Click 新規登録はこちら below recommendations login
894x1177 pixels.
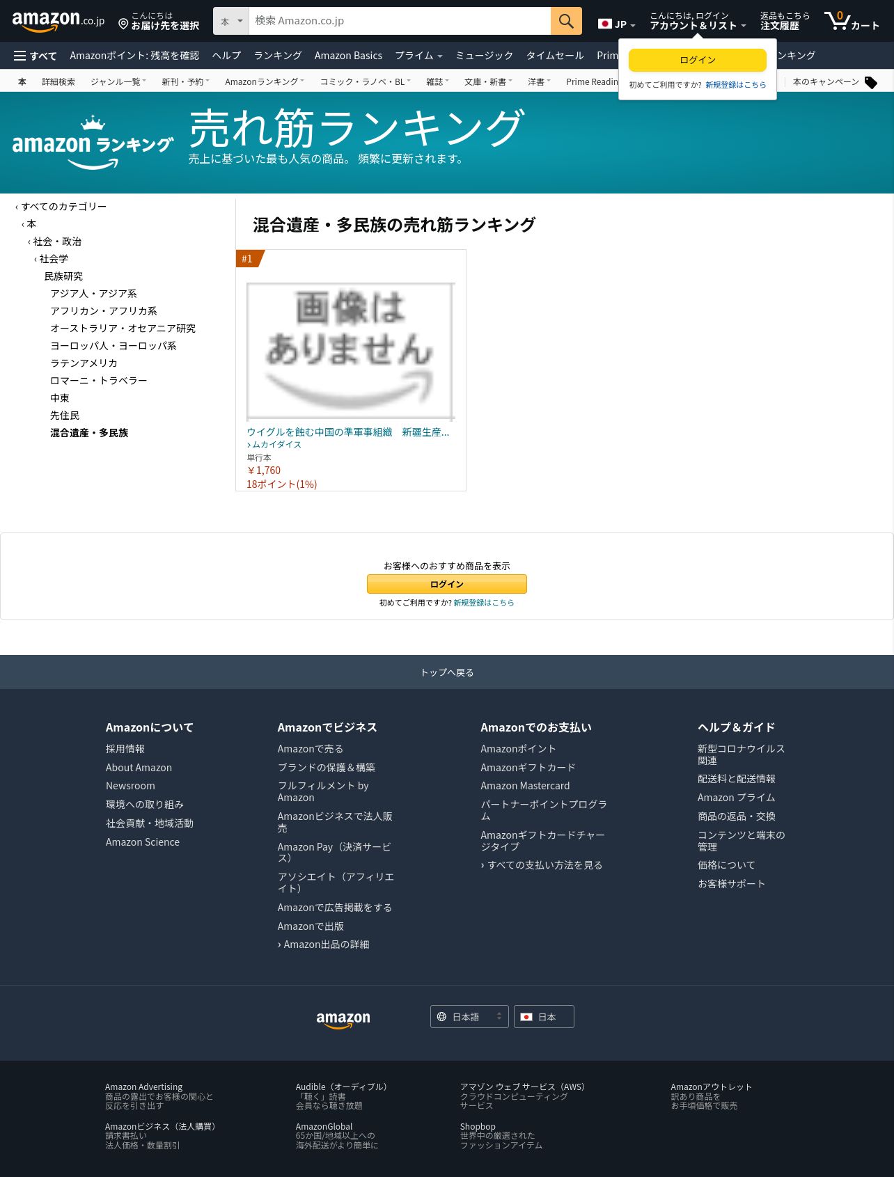click(484, 603)
